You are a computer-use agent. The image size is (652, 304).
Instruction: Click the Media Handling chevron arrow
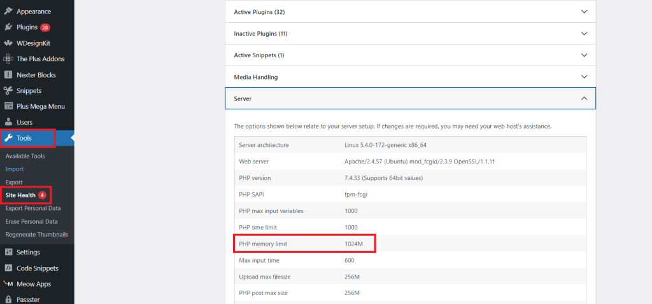(585, 77)
